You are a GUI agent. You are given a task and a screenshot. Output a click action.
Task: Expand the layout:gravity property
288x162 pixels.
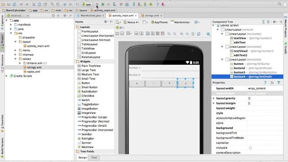tap(214, 98)
